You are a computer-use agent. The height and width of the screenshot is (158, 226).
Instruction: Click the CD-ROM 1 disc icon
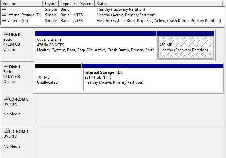click(x=7, y=131)
